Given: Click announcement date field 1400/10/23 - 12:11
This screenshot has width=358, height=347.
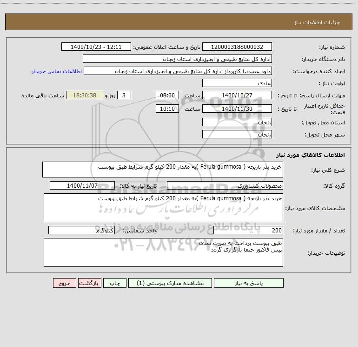Looking at the screenshot, I should 96,47.
